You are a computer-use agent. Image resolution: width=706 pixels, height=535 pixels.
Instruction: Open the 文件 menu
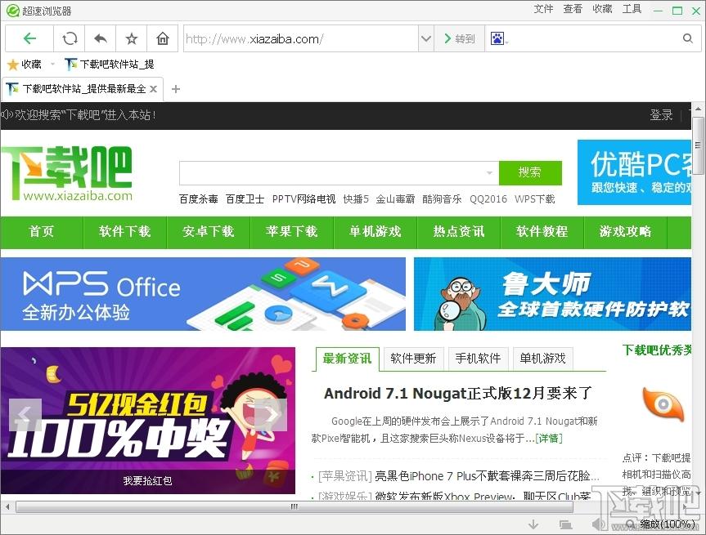543,9
